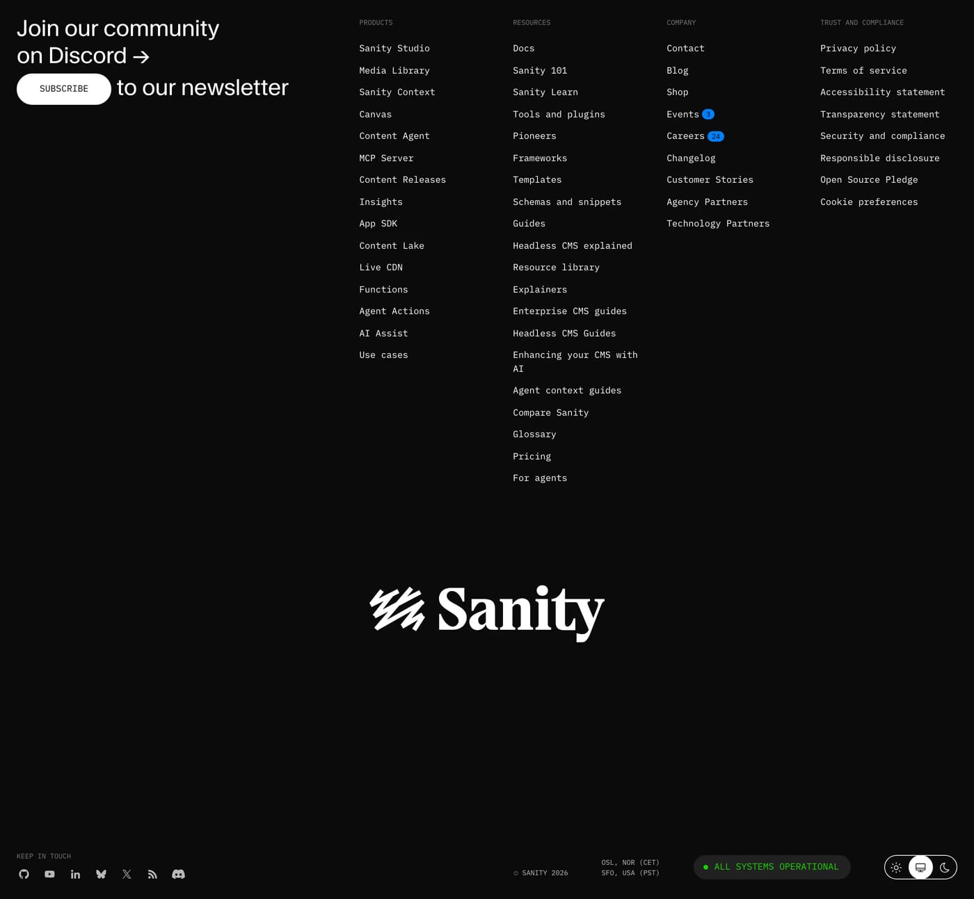This screenshot has width=974, height=899.
Task: Open the RSS feed icon
Action: click(152, 874)
